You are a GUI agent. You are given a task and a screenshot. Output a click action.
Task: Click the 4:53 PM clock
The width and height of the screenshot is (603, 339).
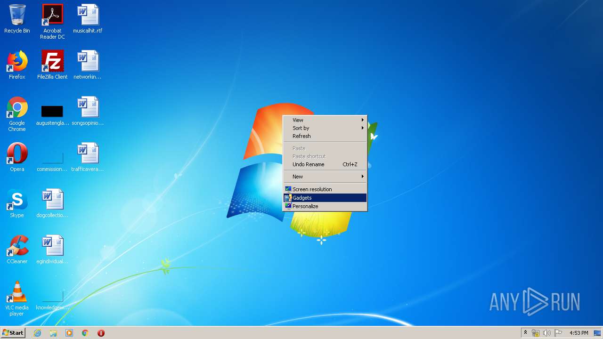click(579, 333)
